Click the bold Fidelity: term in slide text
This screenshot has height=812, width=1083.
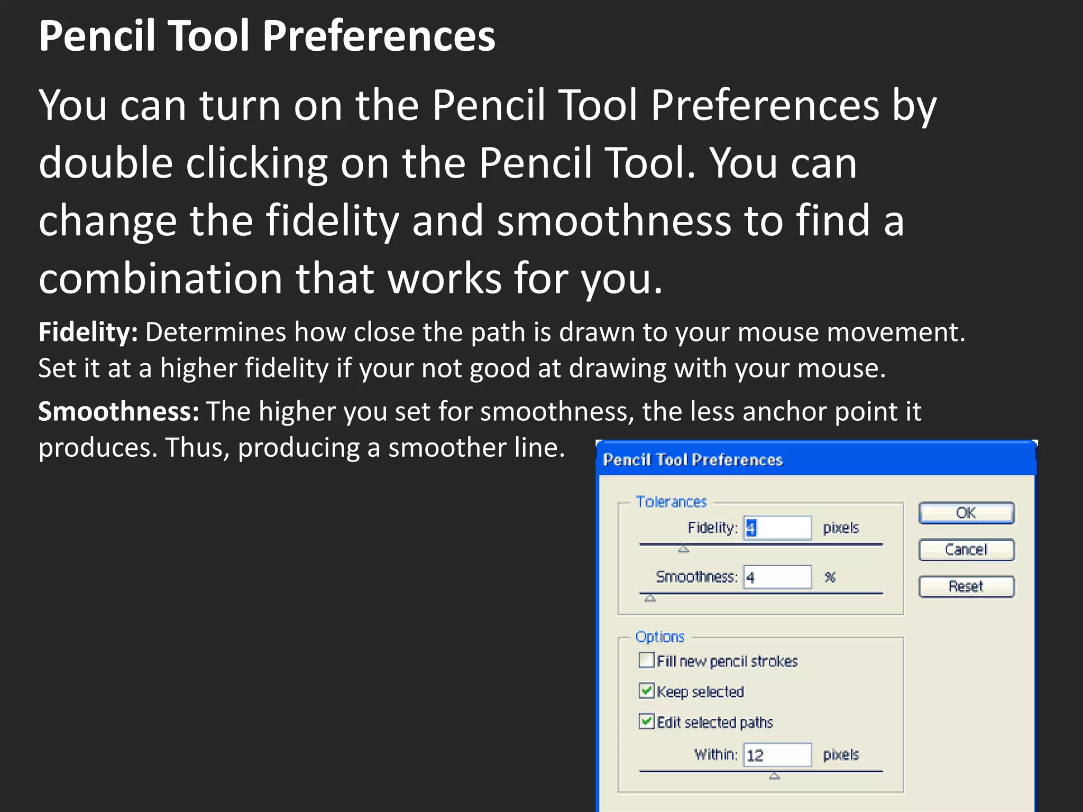tap(88, 333)
